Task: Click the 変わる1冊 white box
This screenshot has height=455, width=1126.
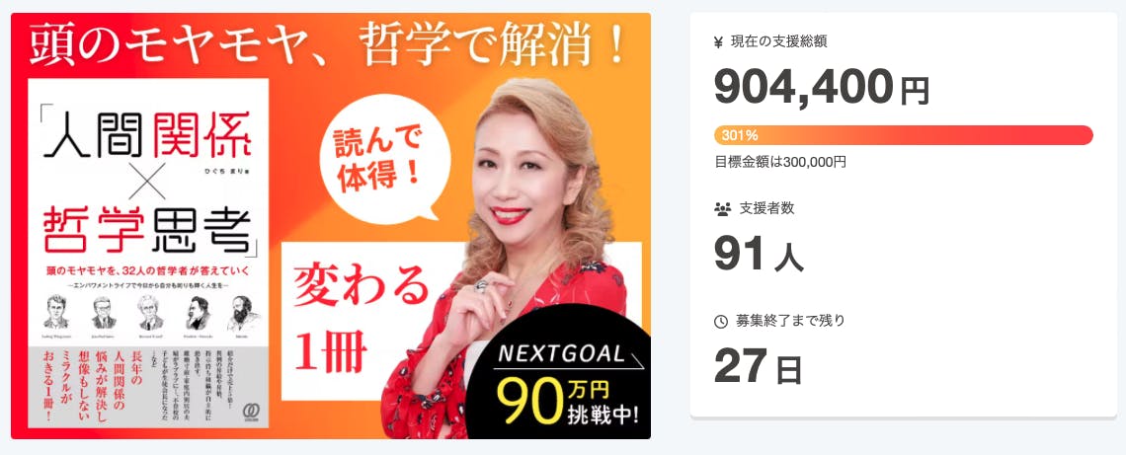Action: coord(372,321)
